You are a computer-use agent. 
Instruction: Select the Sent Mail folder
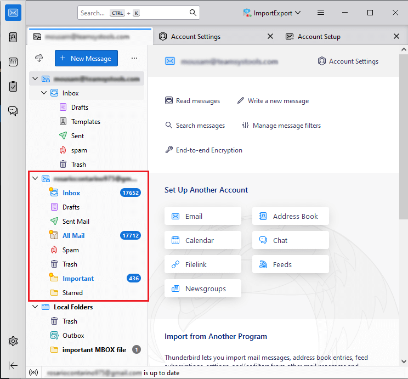pyautogui.click(x=87, y=221)
